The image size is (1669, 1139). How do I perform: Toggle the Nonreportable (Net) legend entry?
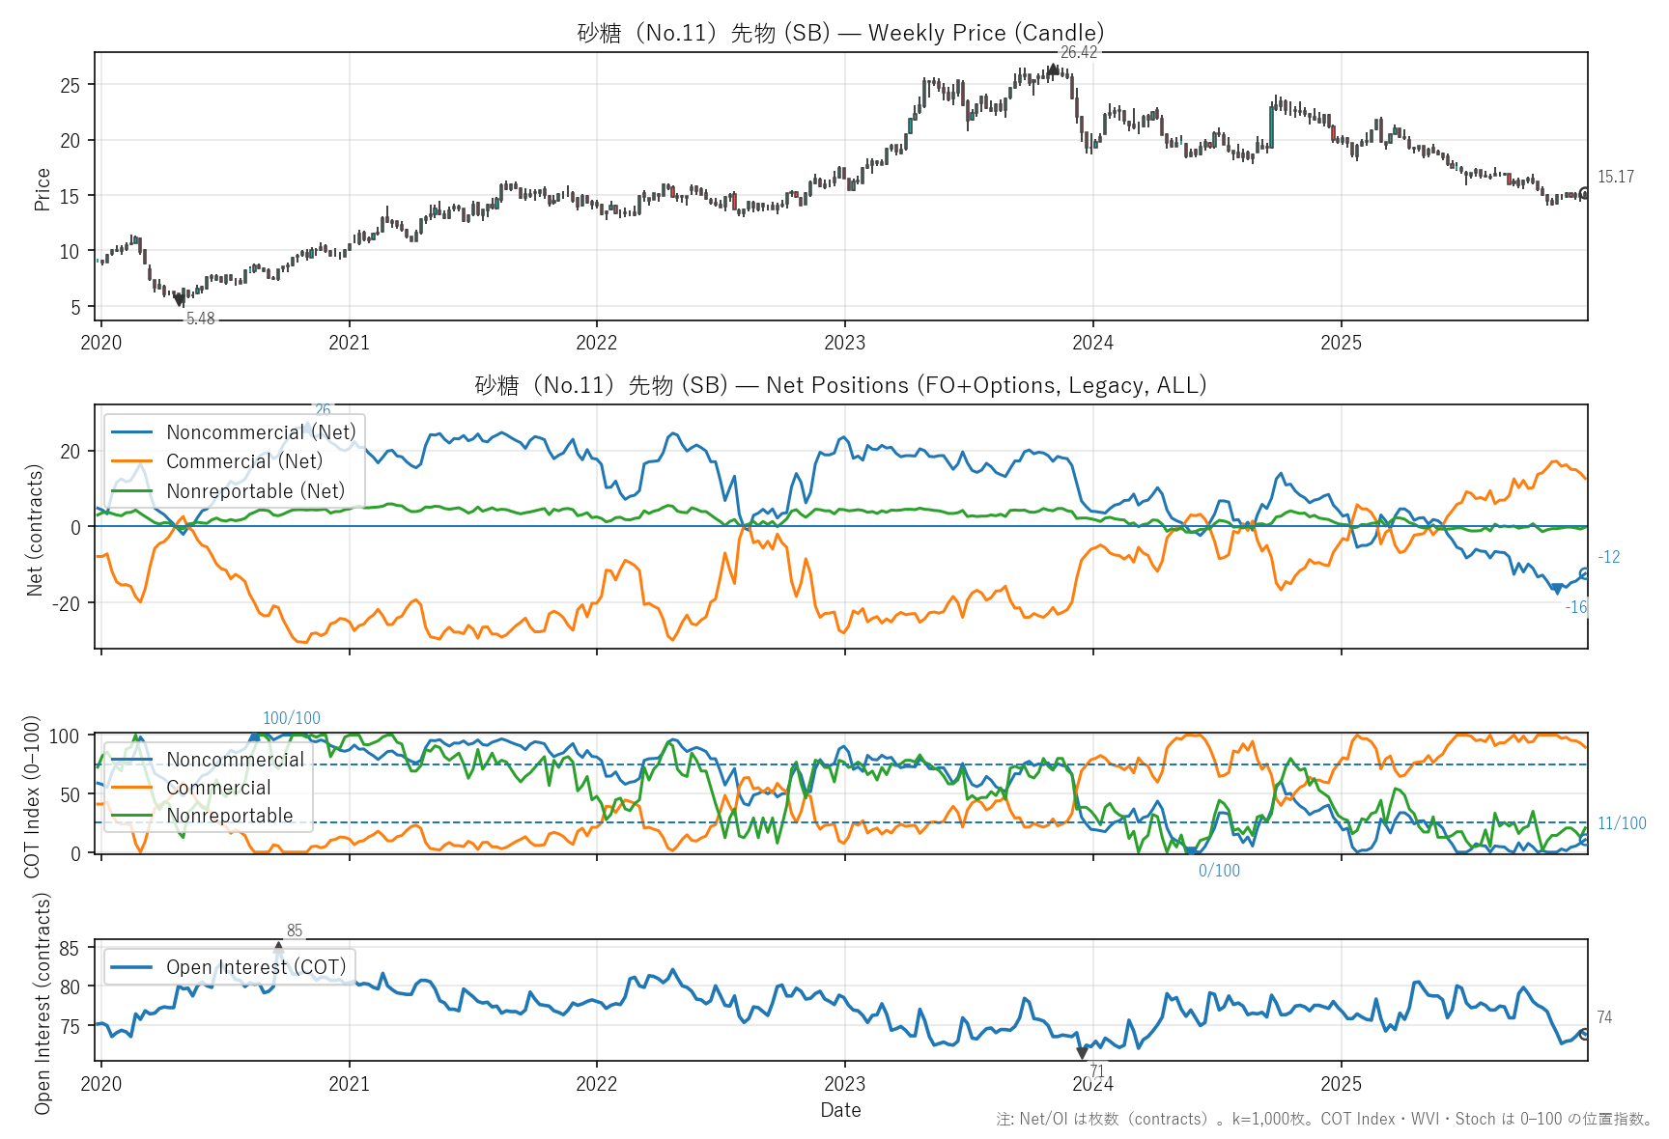tap(255, 491)
